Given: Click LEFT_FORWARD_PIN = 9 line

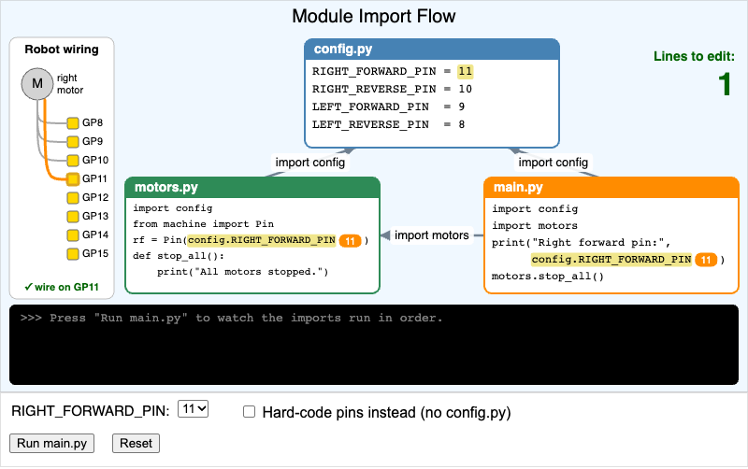Looking at the screenshot, I should tap(388, 107).
